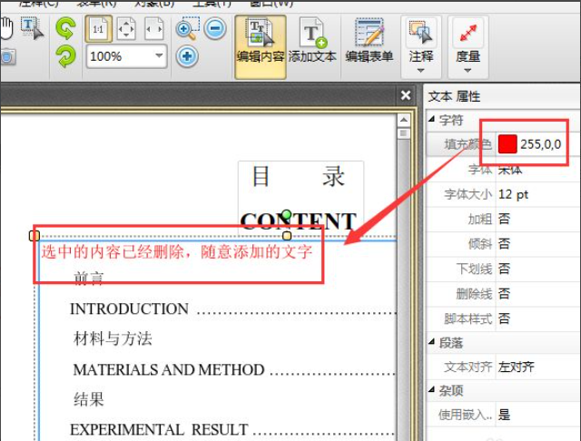Toggle the italic (倾斜) property value
The height and width of the screenshot is (441, 581).
click(504, 244)
